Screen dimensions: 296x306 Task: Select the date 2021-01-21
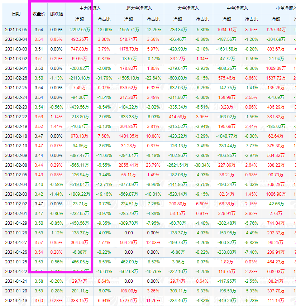point(16,281)
